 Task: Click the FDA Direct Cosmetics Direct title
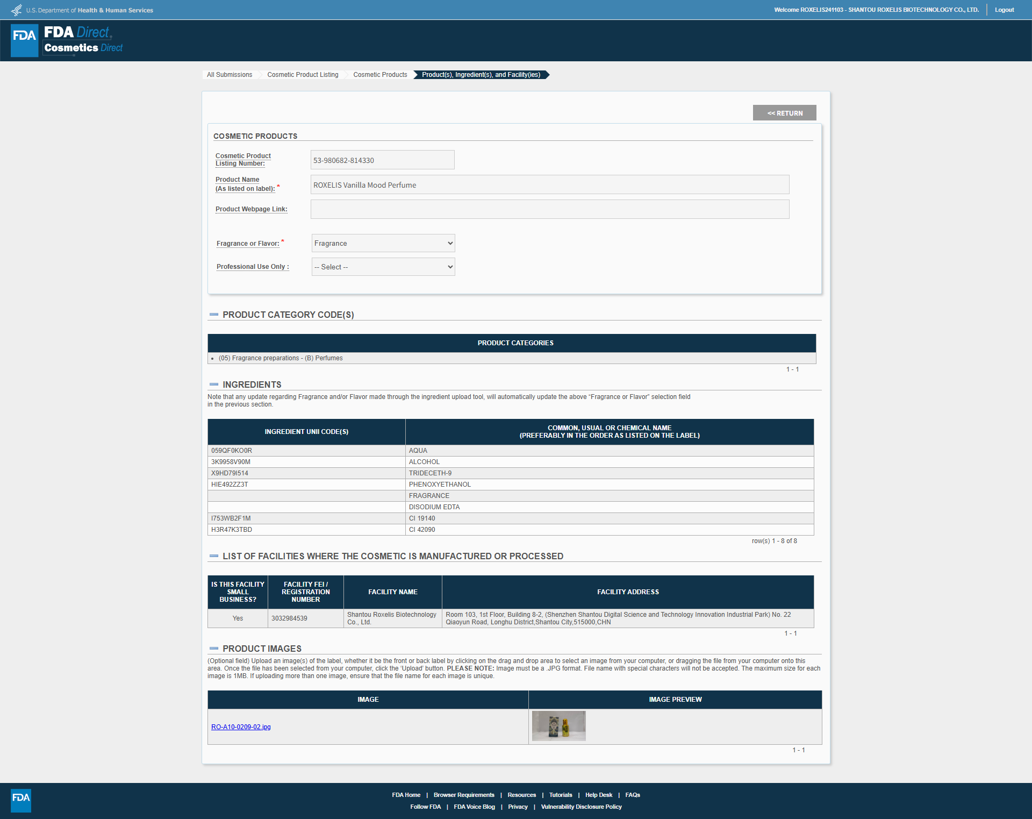tap(83, 40)
